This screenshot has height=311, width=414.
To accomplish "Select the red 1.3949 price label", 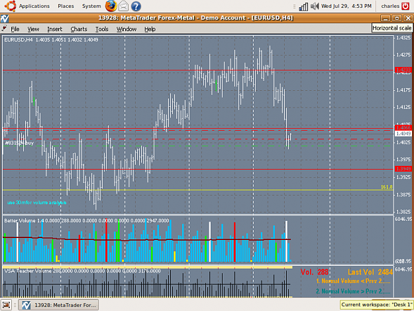I will click(403, 168).
